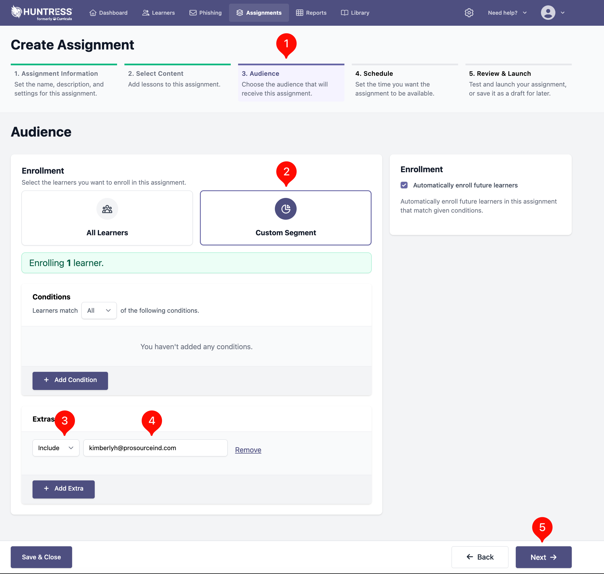The height and width of the screenshot is (574, 604).
Task: Open the Include dropdown in Extras
Action: [56, 448]
